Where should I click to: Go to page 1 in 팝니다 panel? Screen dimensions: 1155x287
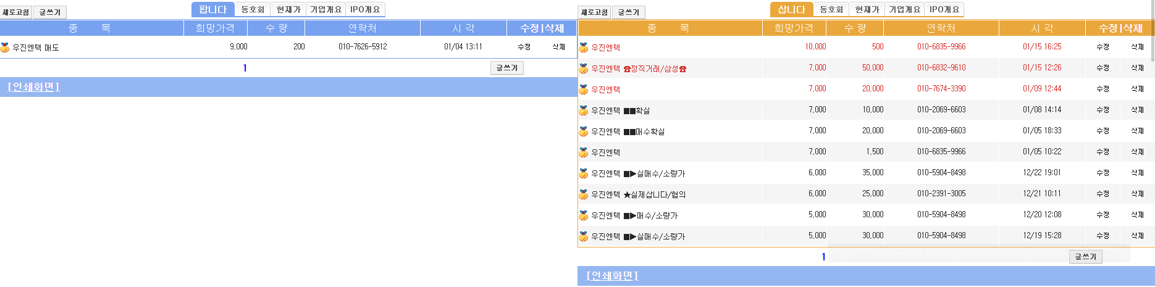pyautogui.click(x=245, y=68)
